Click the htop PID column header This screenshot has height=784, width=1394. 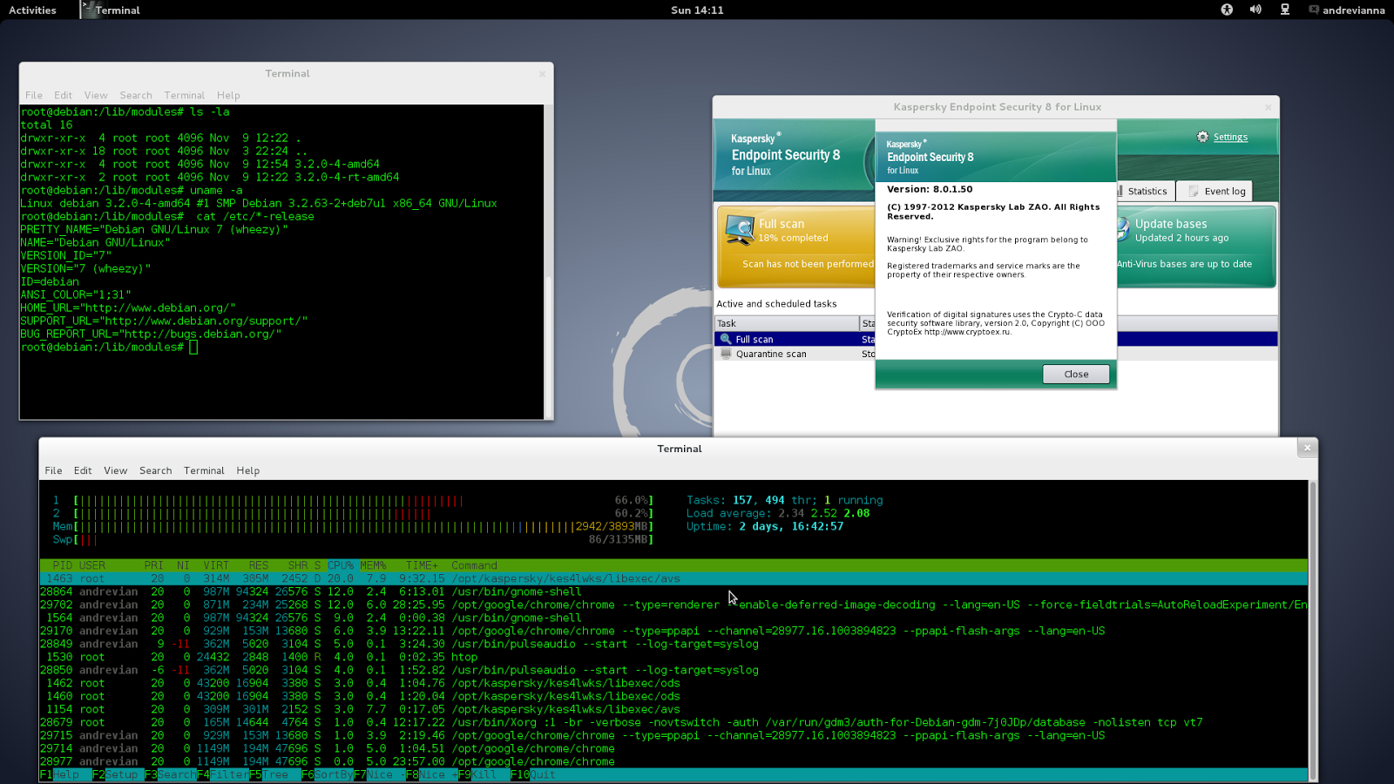tap(63, 565)
